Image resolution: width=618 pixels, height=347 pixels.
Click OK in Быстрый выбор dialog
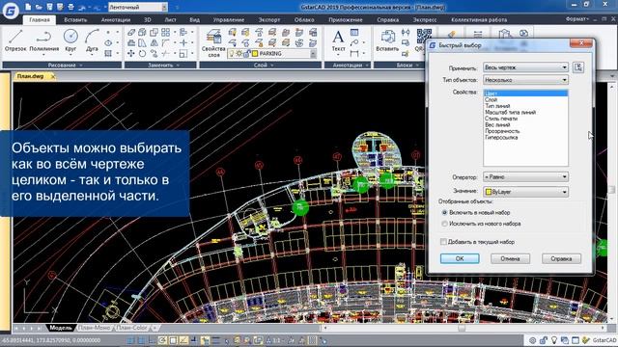tap(460, 258)
